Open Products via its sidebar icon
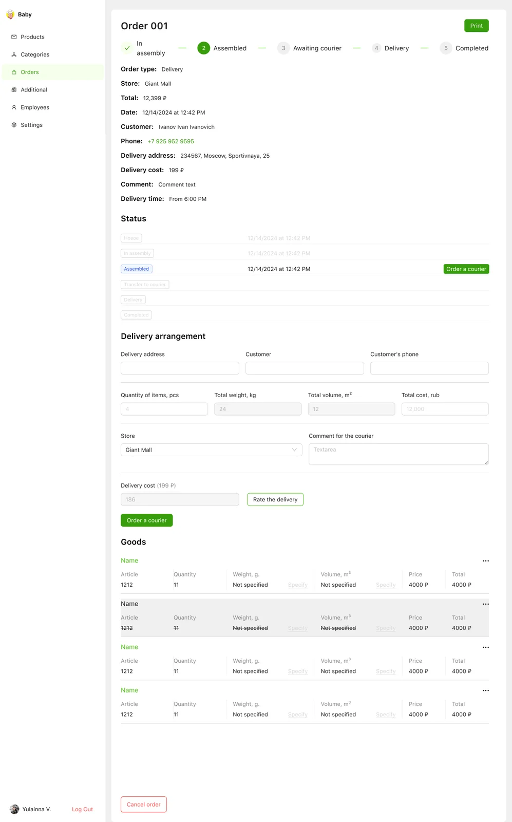 tap(14, 37)
